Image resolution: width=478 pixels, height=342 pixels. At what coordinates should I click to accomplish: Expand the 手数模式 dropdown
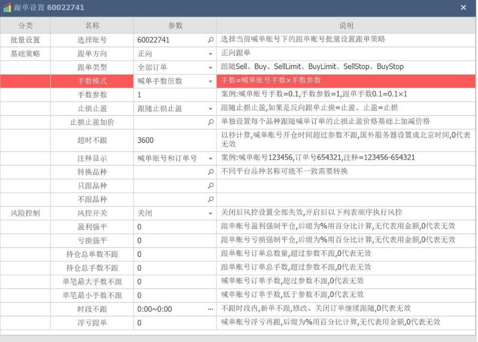pos(210,81)
